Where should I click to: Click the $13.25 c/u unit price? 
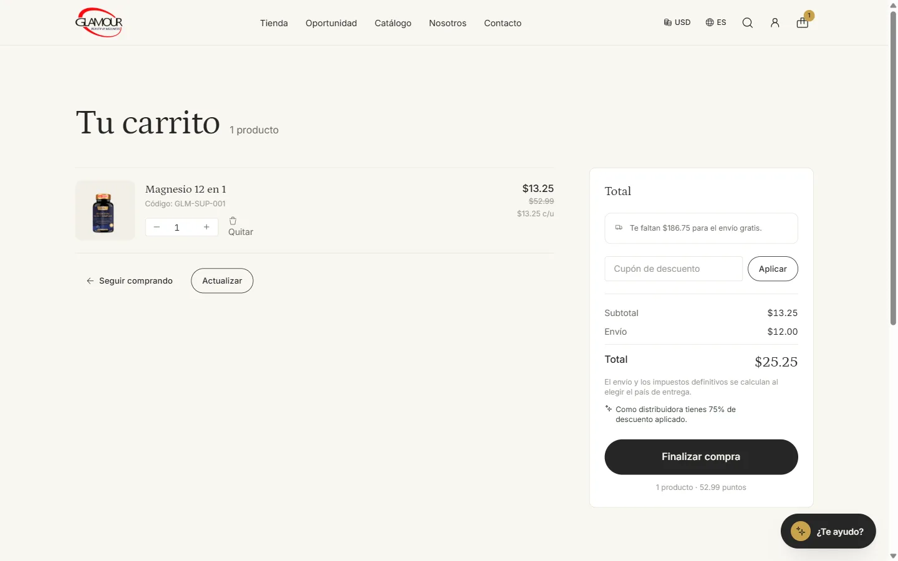[x=535, y=214]
